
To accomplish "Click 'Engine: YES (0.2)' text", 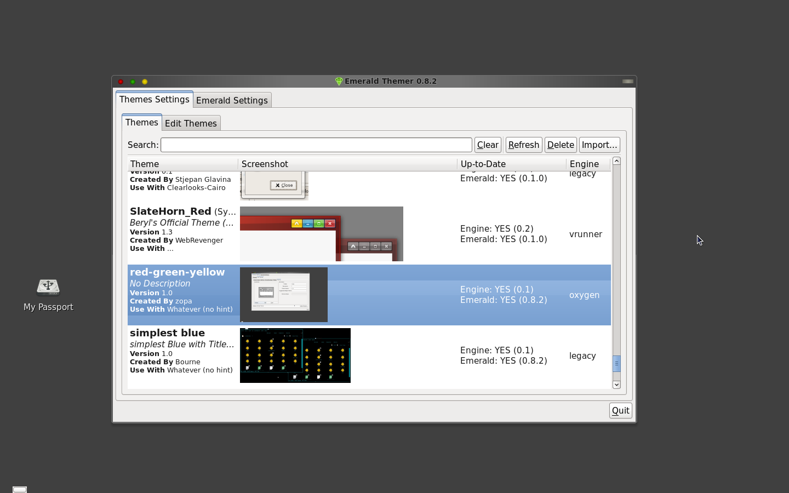I will [497, 228].
